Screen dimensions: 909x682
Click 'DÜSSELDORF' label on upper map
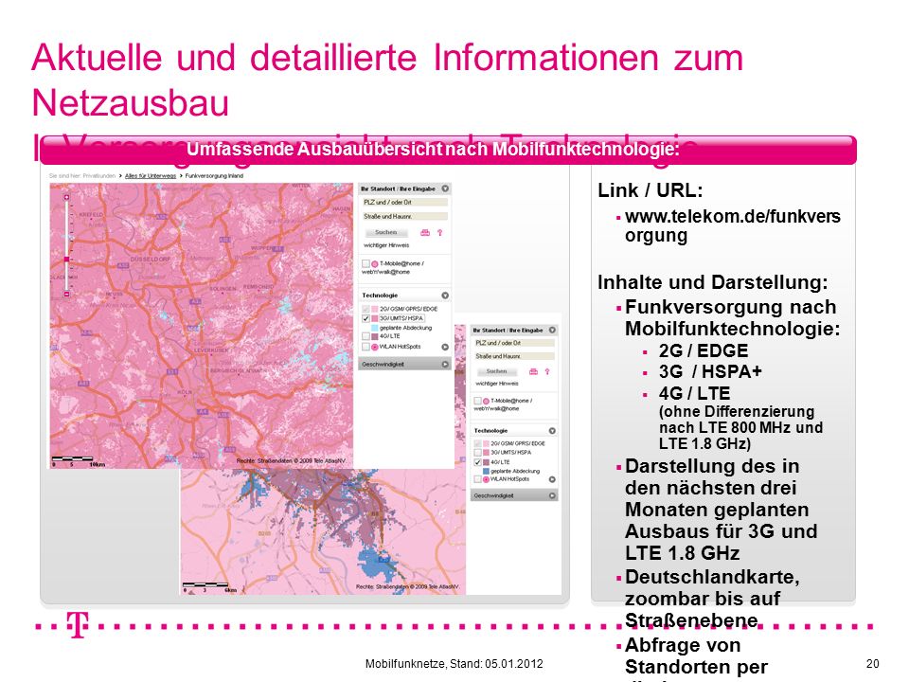click(x=150, y=260)
